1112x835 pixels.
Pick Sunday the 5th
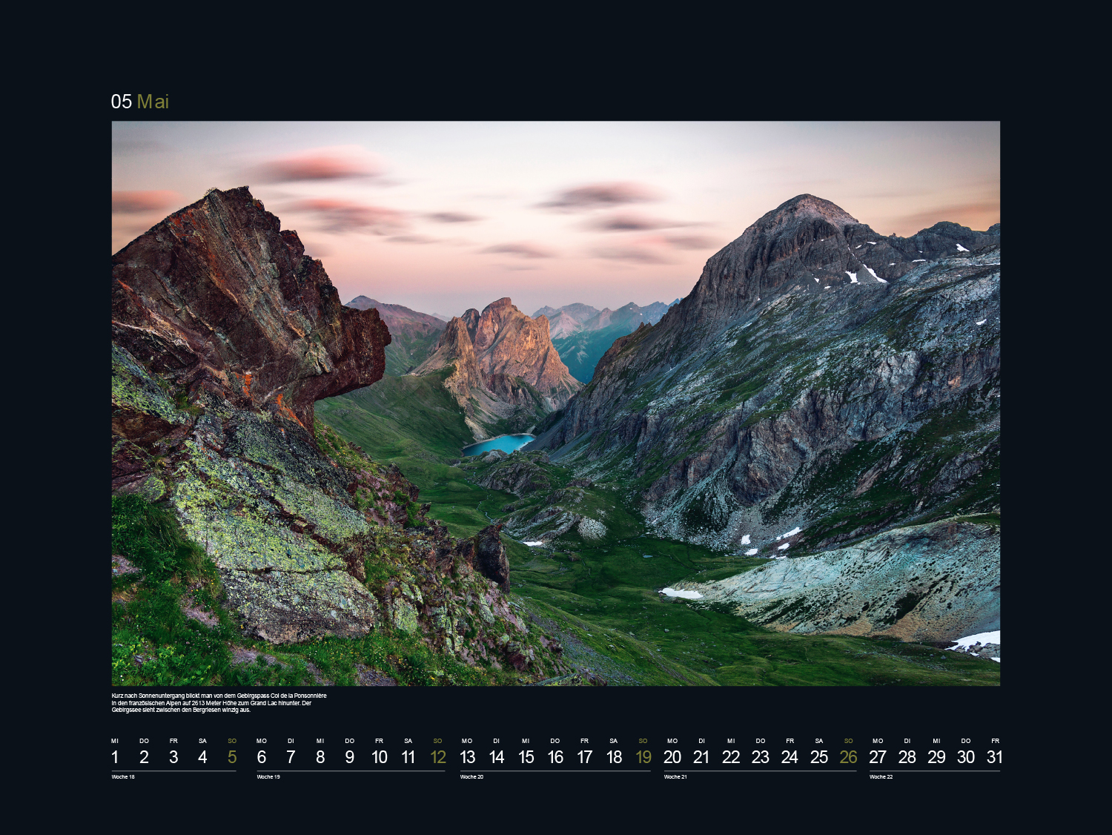232,757
